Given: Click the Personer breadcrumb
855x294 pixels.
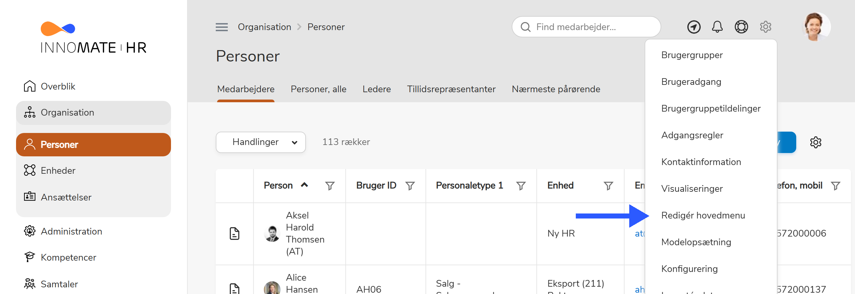Looking at the screenshot, I should [x=326, y=27].
